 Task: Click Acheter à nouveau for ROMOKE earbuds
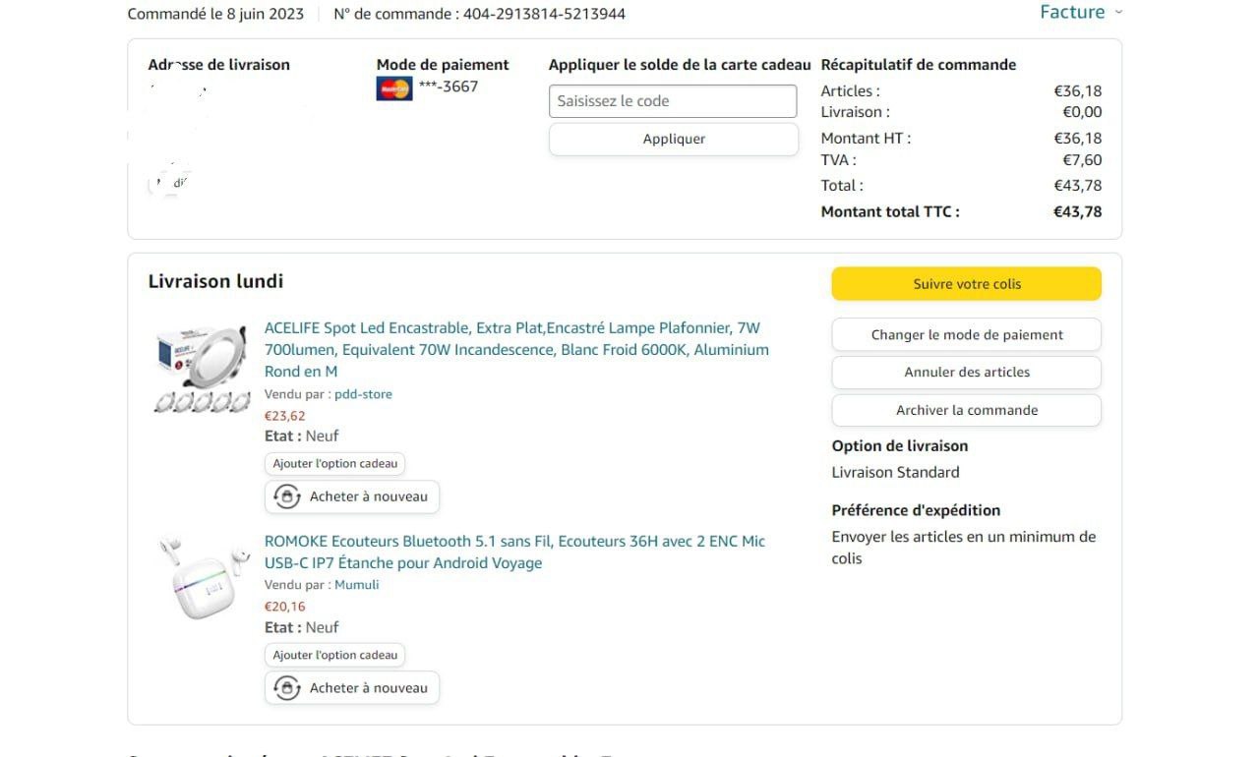click(x=368, y=688)
